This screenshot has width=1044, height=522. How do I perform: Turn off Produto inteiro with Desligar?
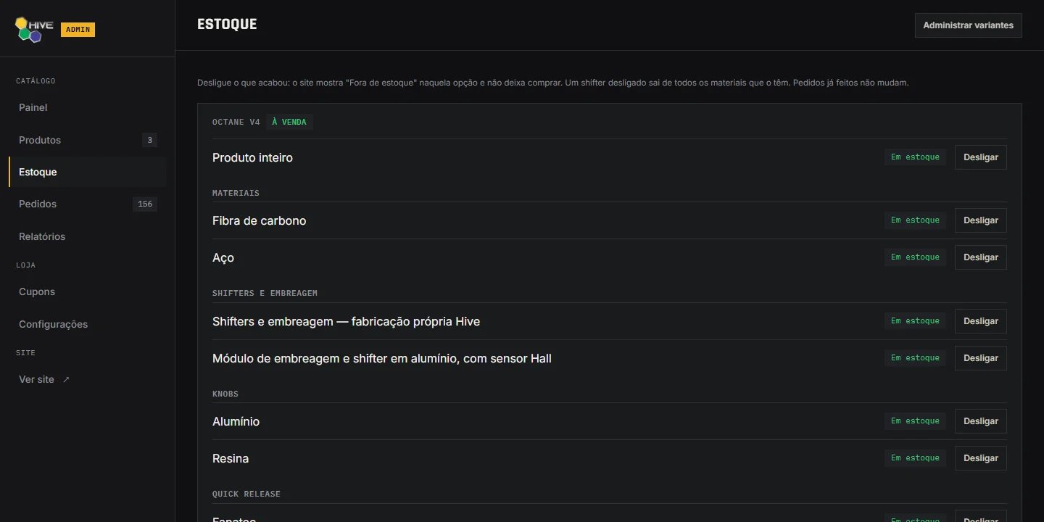tap(980, 157)
